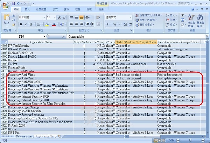This screenshot has width=210, height=143.
Task: Toggle center horizontal alignment
Action: pos(76,24)
